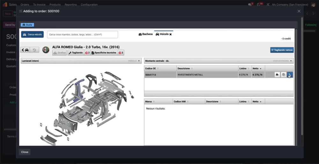This screenshot has height=164, width=319.
Task: Expand the Montante centrale - dx. dropdown
Action: click(219, 61)
